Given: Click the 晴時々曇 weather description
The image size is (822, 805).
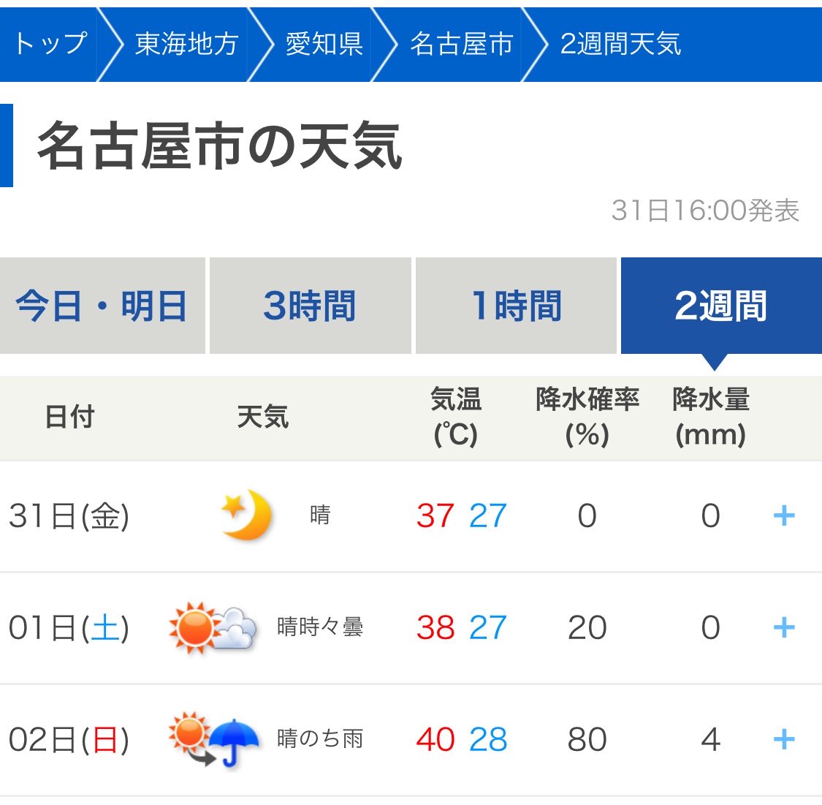Looking at the screenshot, I should (320, 627).
